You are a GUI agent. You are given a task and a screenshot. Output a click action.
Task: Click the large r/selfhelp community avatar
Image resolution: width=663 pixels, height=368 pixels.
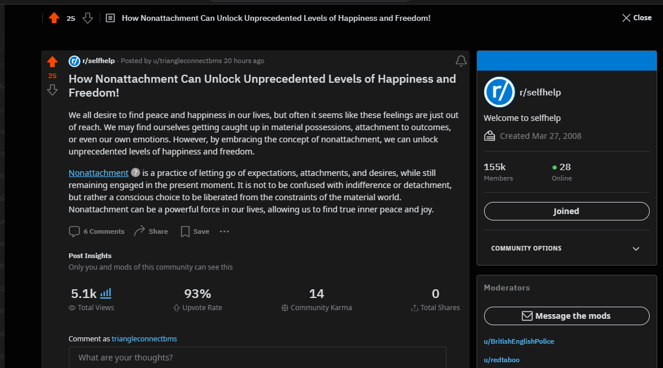pyautogui.click(x=499, y=92)
